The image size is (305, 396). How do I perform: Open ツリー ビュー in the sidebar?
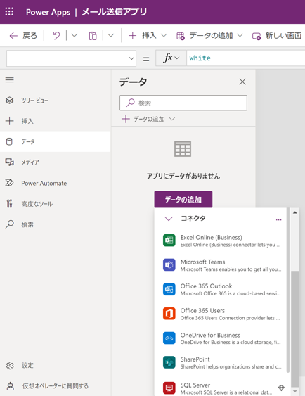pos(56,101)
